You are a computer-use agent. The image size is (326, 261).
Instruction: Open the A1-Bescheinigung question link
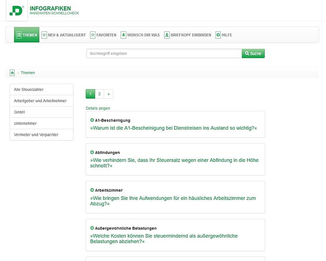(x=173, y=128)
